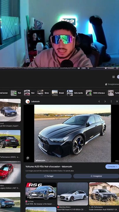The image size is (119, 212).
Task: Click the 110 % zoom level indicator
Action: (x=83, y=68)
